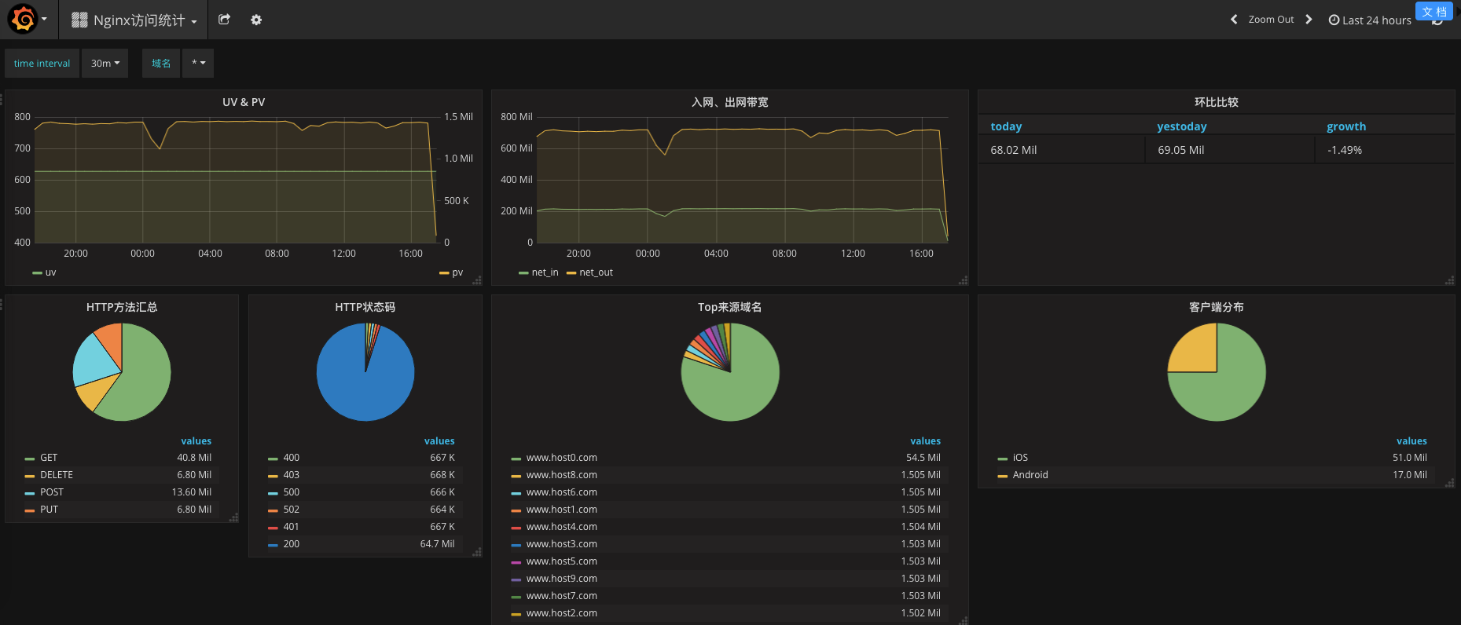Image resolution: width=1461 pixels, height=625 pixels.
Task: Click the 68.02 Mil today cell
Action: pyautogui.click(x=1062, y=150)
